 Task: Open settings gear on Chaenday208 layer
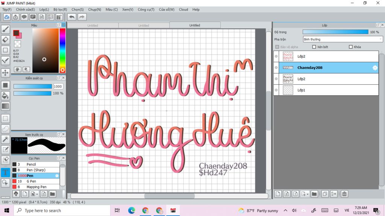tap(375, 68)
